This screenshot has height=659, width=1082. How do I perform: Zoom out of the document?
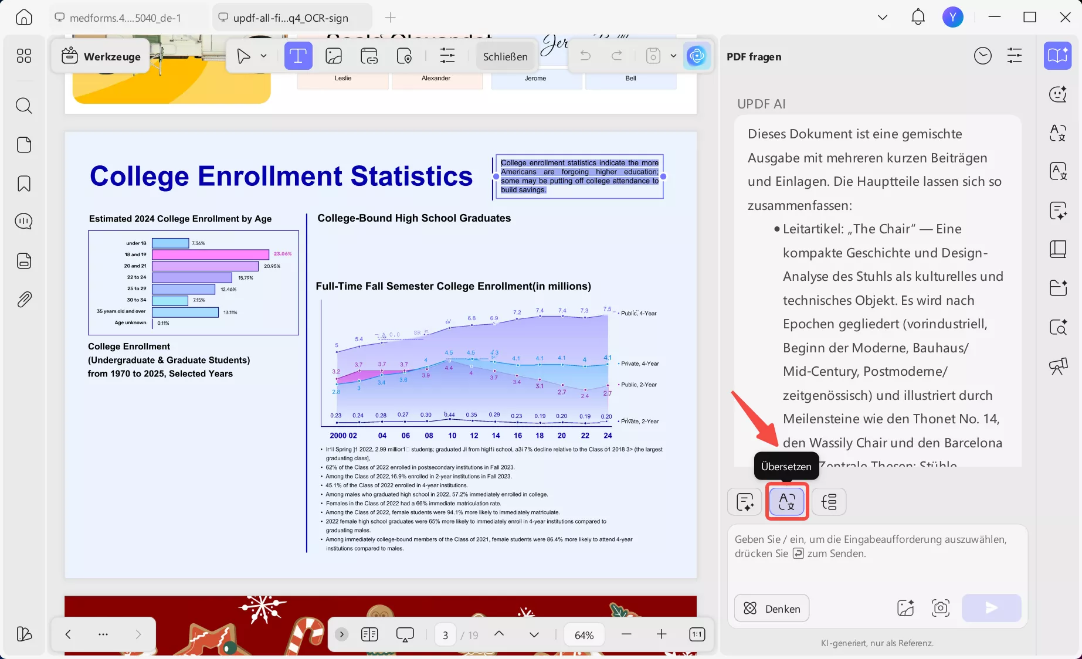coord(626,634)
